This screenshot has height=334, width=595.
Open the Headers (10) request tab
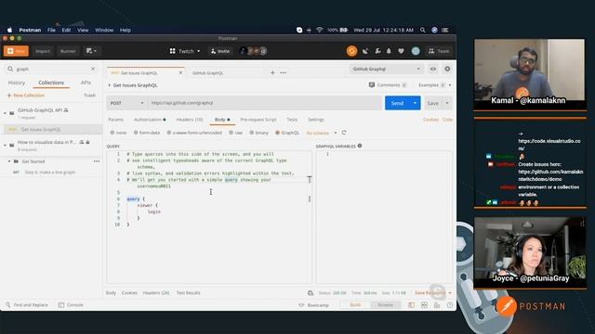[x=190, y=120]
